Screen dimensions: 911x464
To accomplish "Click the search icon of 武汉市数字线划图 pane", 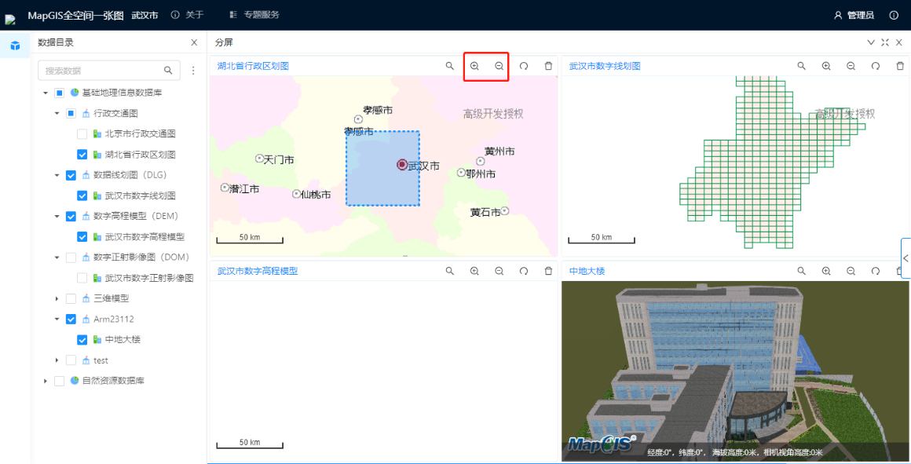I will (801, 66).
